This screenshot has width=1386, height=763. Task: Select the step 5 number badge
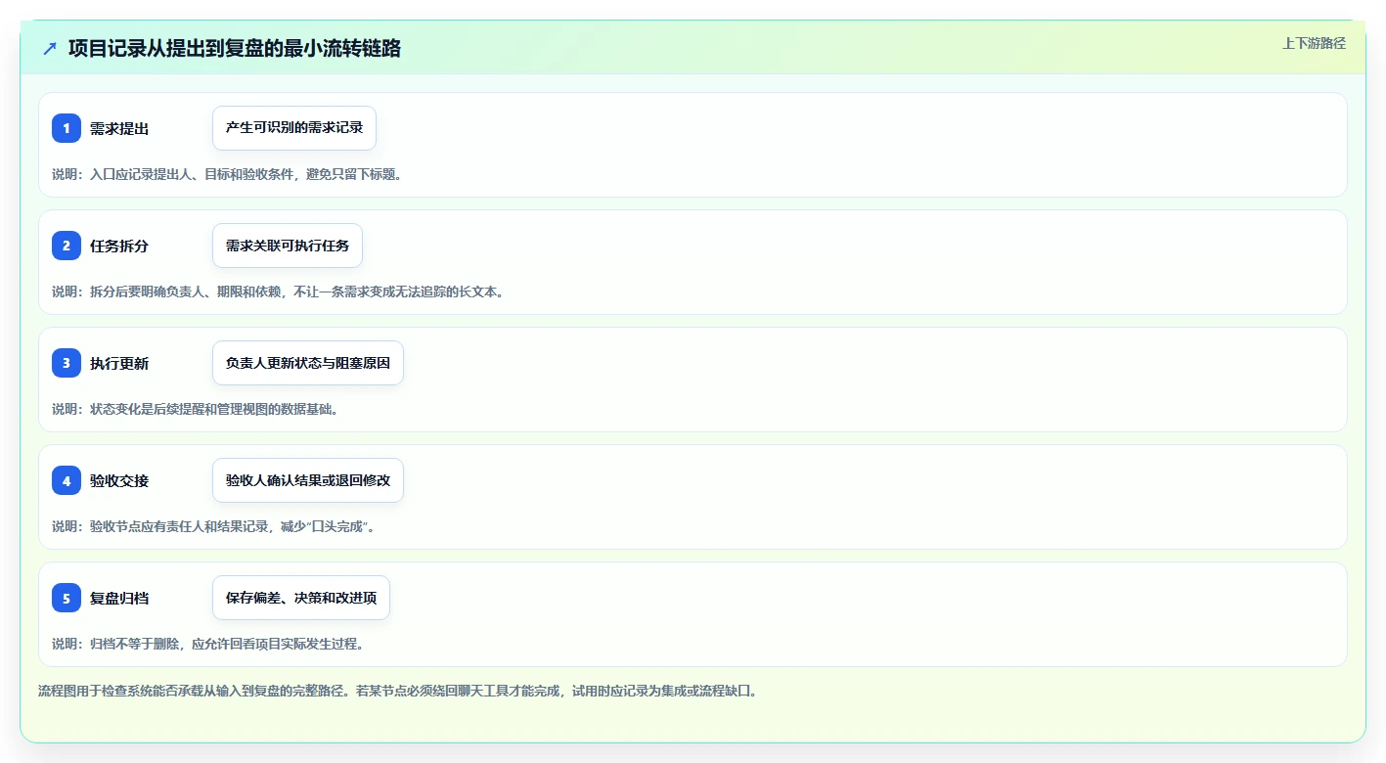click(x=67, y=598)
